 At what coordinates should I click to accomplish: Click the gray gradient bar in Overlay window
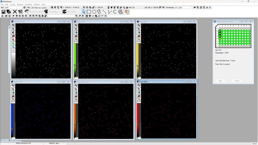coord(13,65)
